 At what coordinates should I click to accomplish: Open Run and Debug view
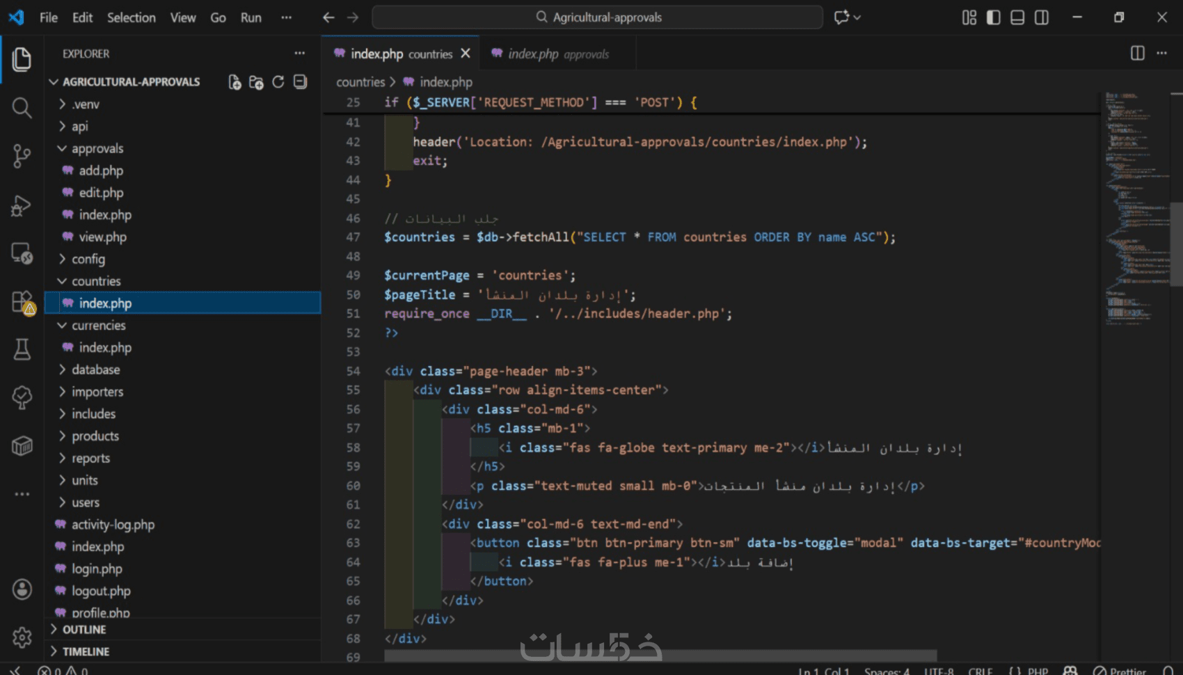point(22,205)
